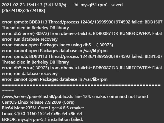Viewport: 164px width, 123px height.
Task: Click the first 'error: rpmdb: BDB0113' line
Action: click(82, 22)
